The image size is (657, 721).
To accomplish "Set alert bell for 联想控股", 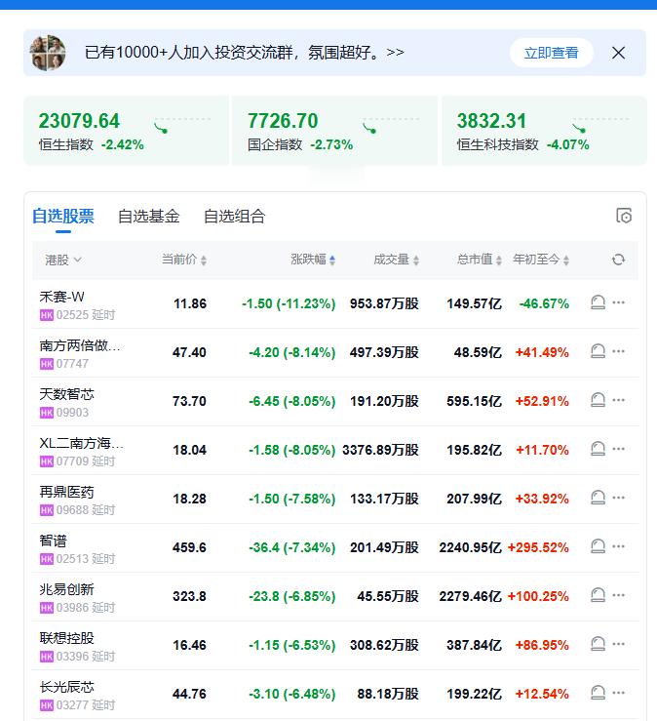I will point(598,643).
